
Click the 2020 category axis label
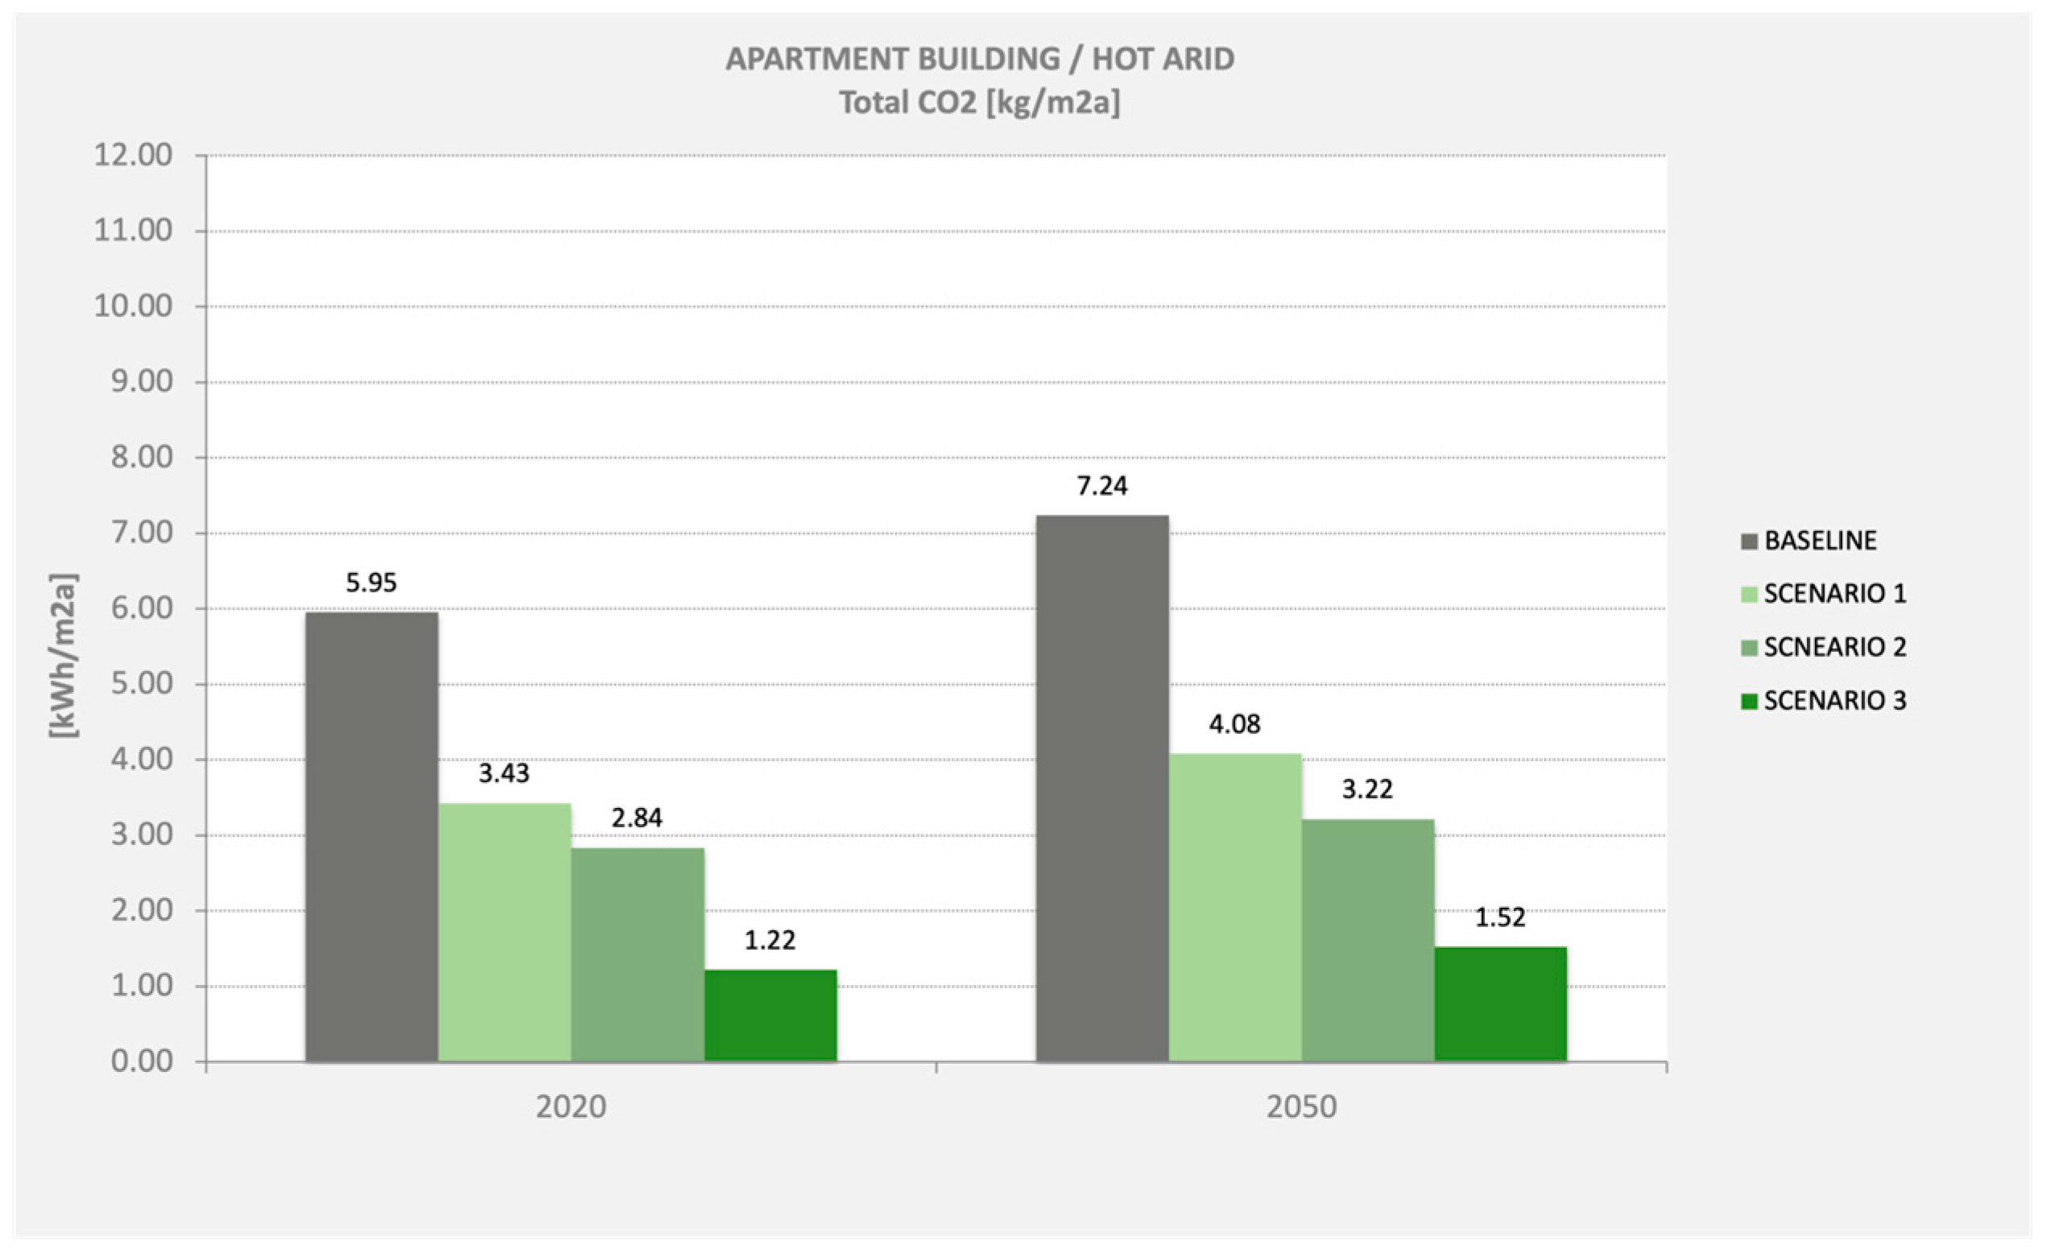570,1107
